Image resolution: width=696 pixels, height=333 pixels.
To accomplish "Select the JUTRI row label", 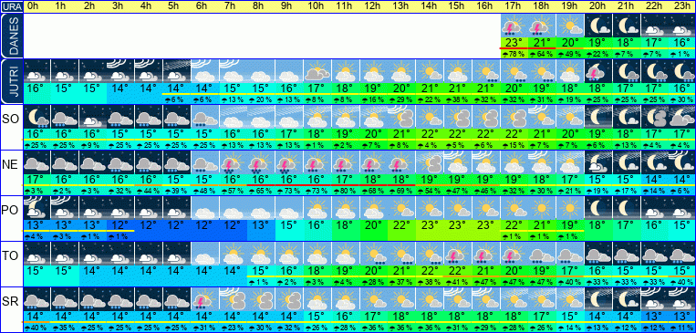I will (x=11, y=81).
